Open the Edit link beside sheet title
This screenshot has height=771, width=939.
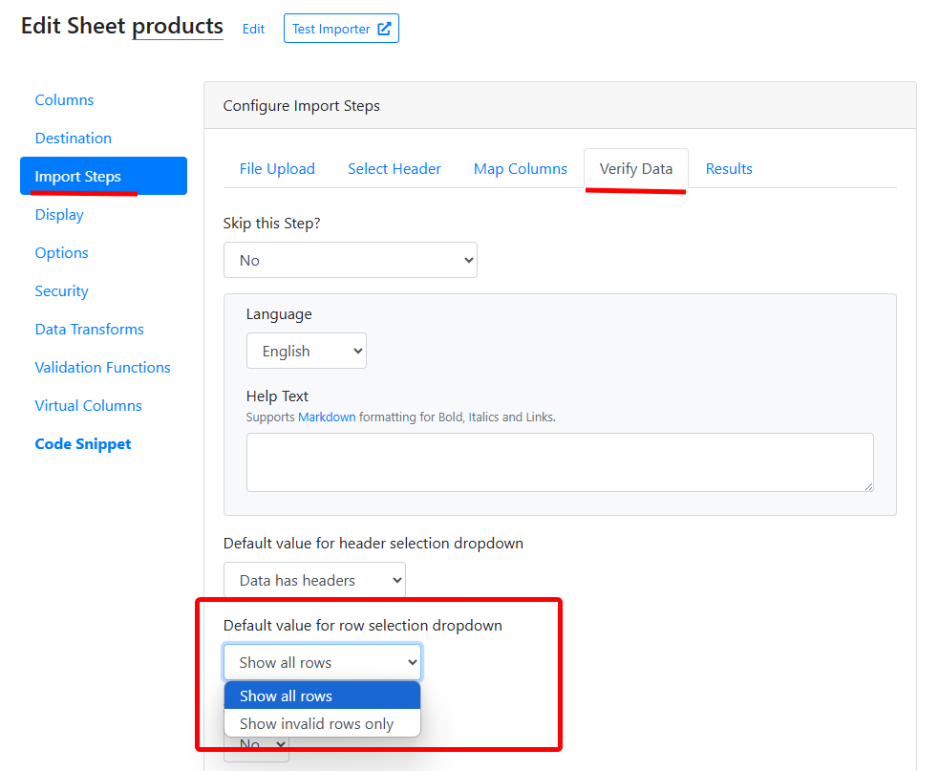[253, 29]
